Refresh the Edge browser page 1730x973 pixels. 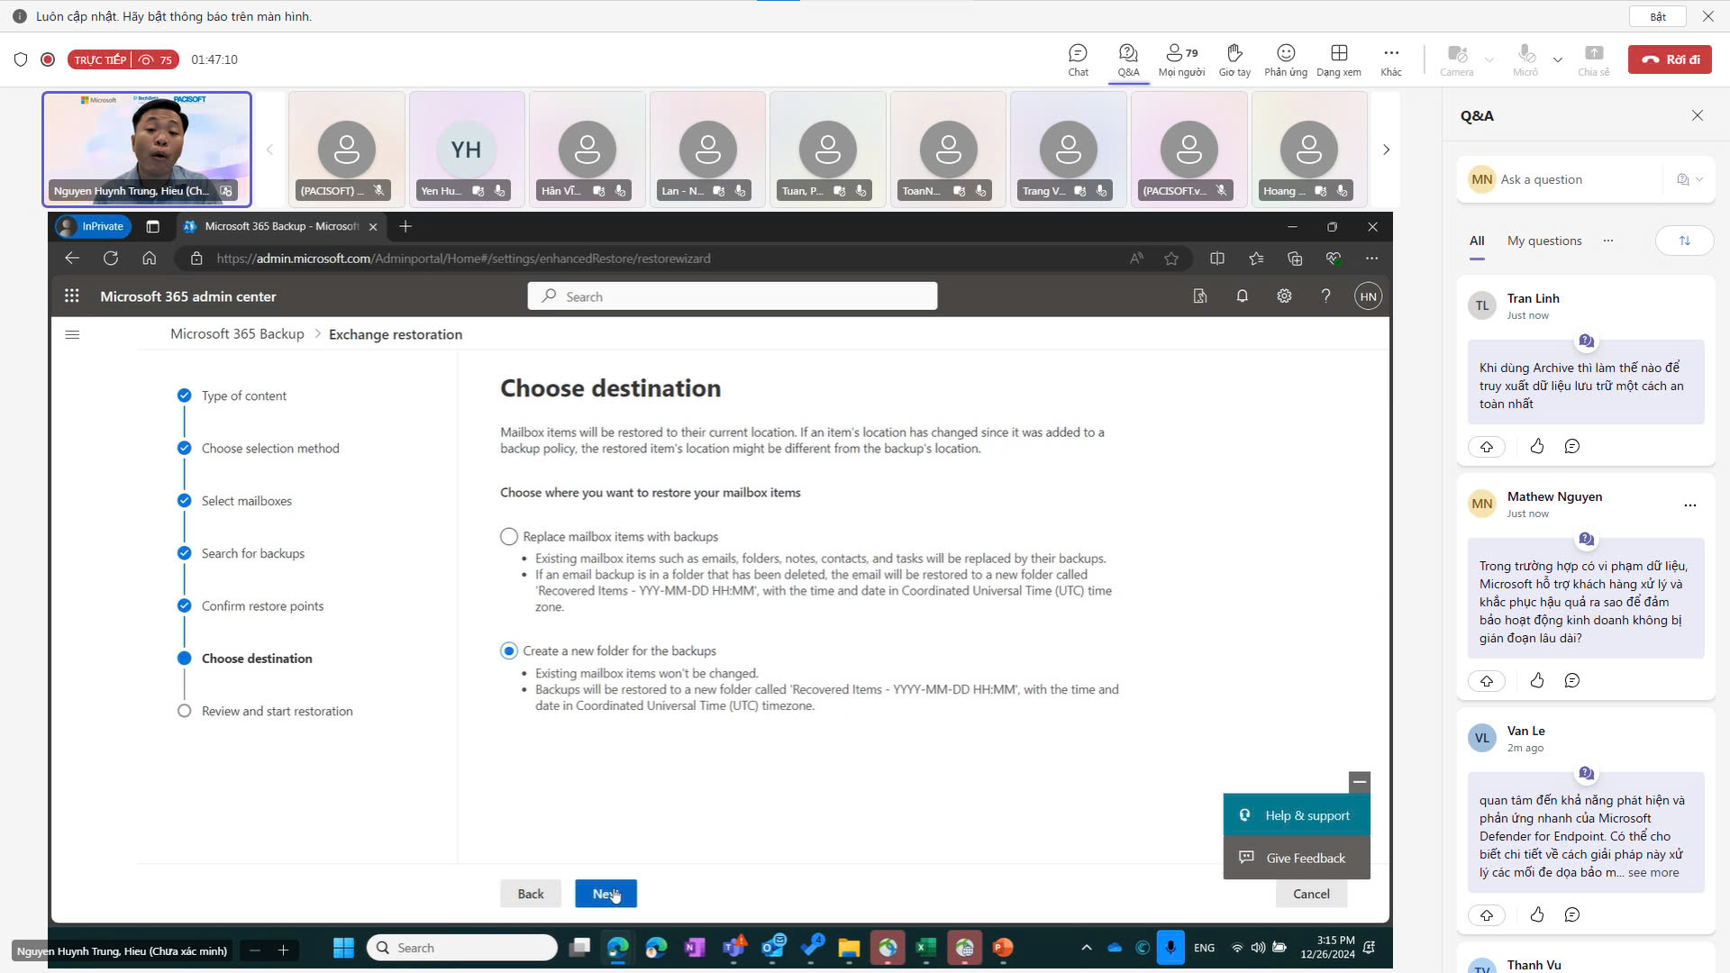[111, 259]
